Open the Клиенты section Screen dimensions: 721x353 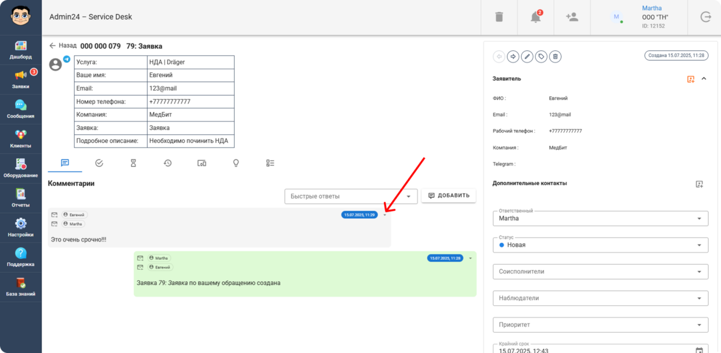coord(21,139)
